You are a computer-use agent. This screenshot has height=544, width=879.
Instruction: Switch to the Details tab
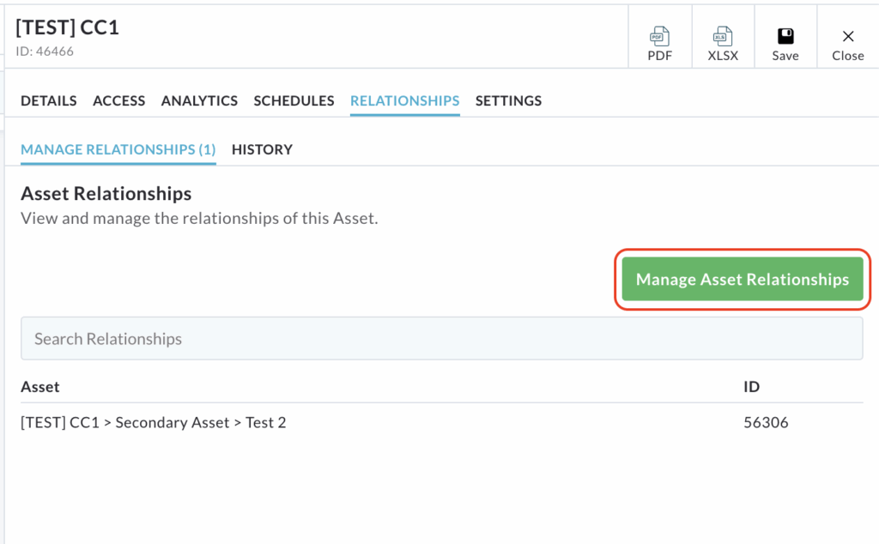tap(49, 100)
